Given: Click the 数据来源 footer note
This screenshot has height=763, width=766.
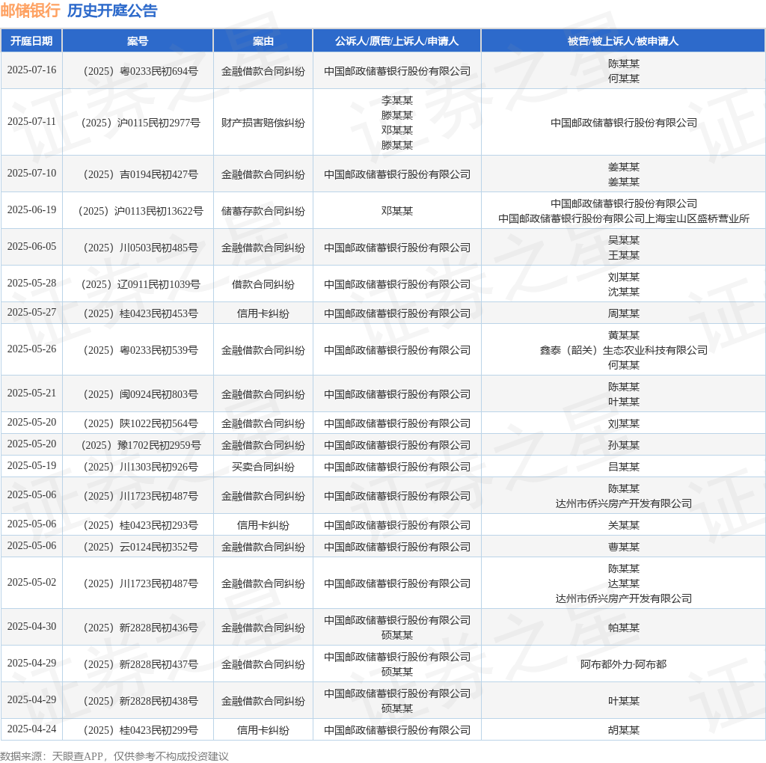Looking at the screenshot, I should point(114,756).
